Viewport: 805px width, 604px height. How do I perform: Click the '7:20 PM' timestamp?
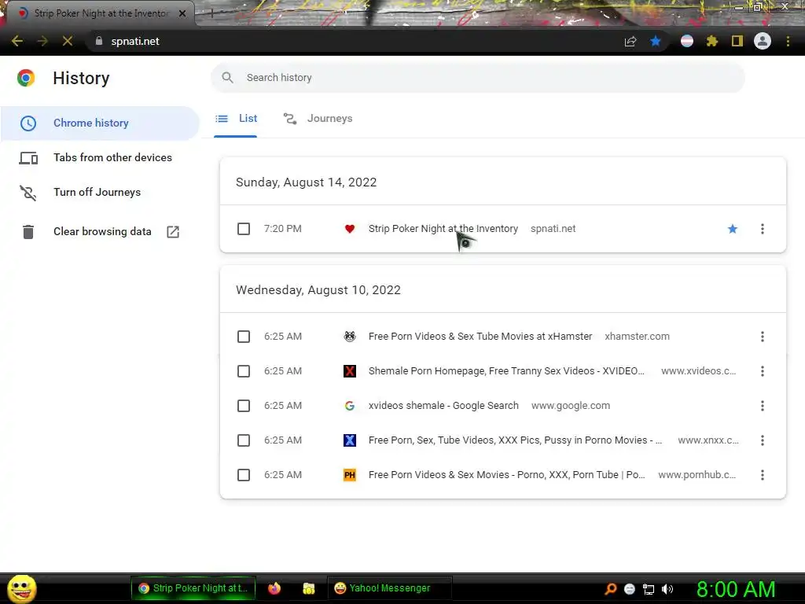click(x=283, y=229)
